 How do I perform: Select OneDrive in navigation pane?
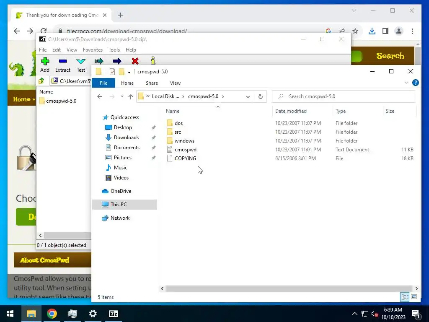coord(121,191)
